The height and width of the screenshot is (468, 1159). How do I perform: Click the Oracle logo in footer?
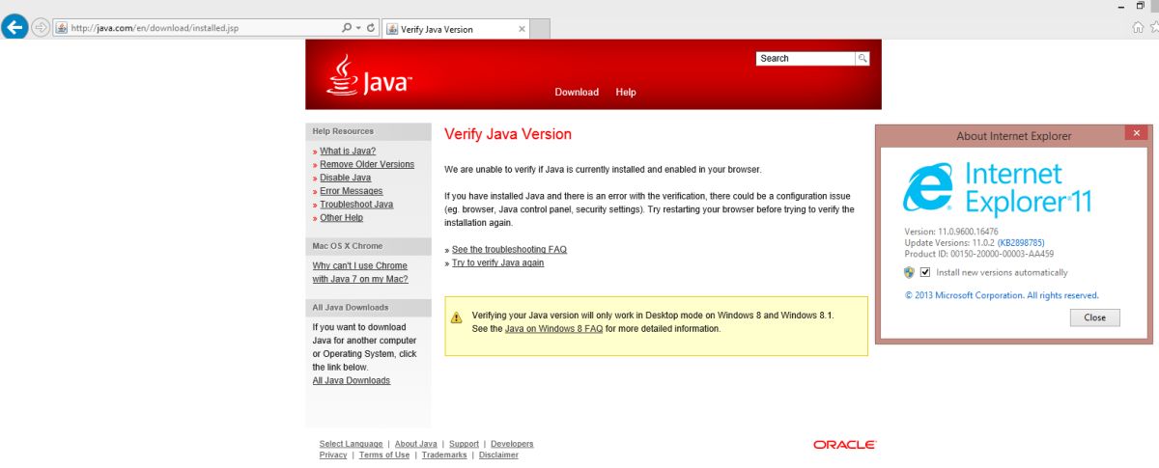click(845, 445)
